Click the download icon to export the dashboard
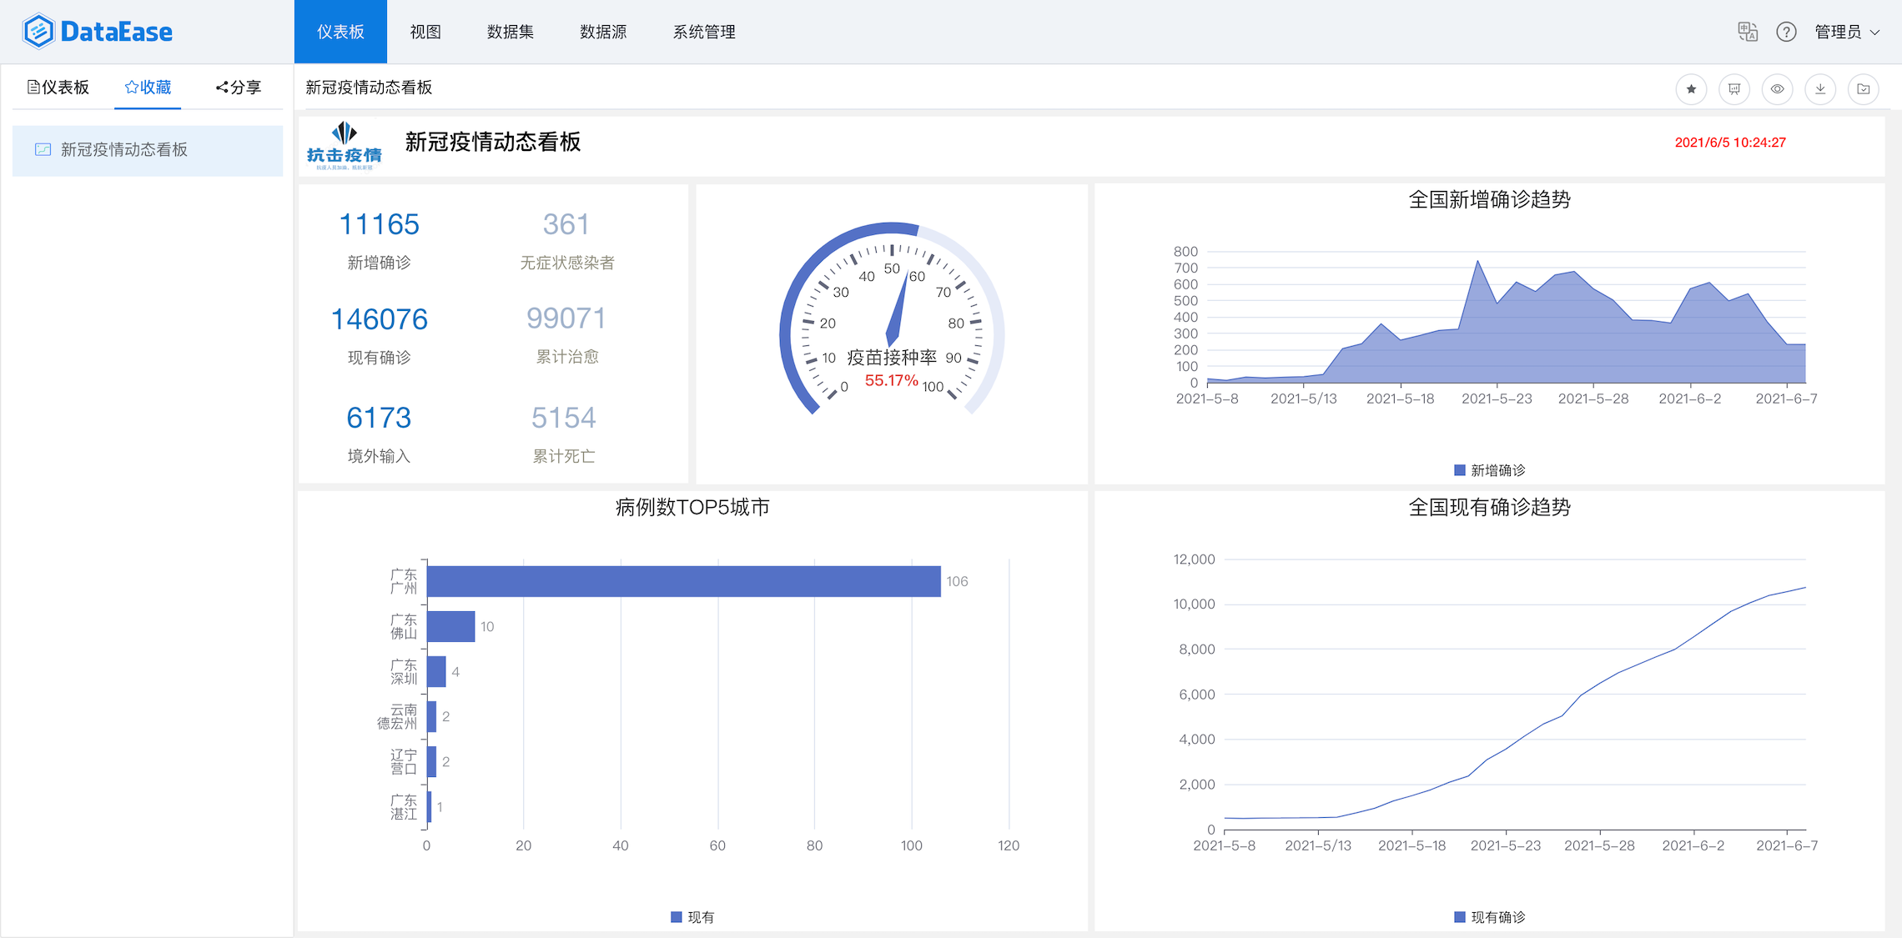The image size is (1902, 938). pyautogui.click(x=1820, y=89)
